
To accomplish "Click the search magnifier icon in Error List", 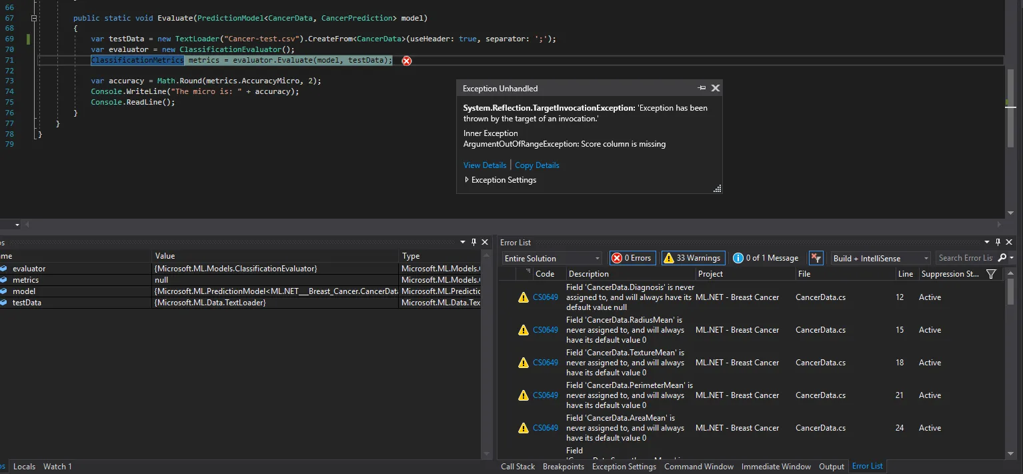I will pyautogui.click(x=1002, y=258).
